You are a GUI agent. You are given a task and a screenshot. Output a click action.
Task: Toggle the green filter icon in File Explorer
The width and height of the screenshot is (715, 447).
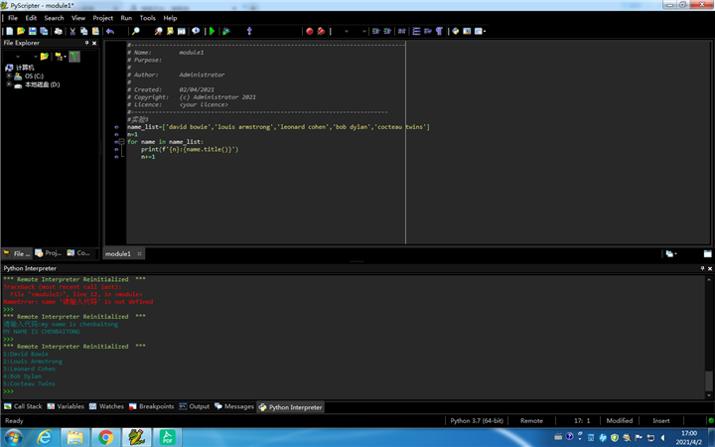point(74,57)
